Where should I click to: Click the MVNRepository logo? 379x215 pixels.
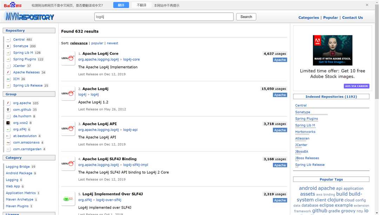coord(29,17)
